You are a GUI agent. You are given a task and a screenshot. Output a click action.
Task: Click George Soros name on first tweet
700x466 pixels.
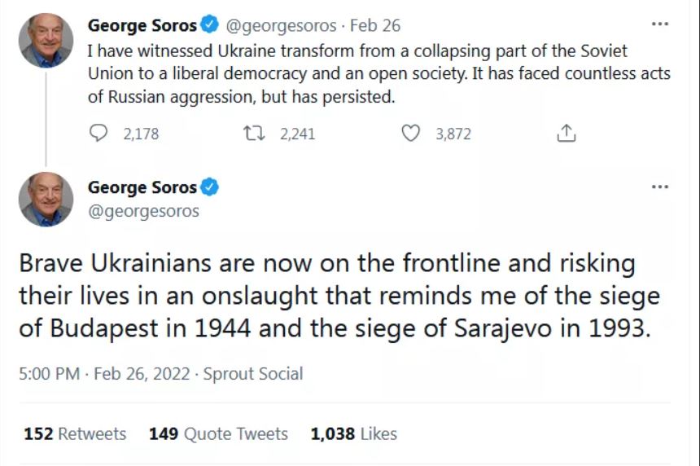(x=142, y=25)
